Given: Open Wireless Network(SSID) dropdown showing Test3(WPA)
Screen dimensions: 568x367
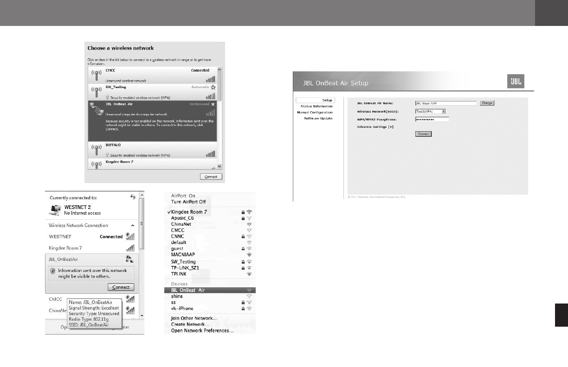Looking at the screenshot, I should pos(430,111).
